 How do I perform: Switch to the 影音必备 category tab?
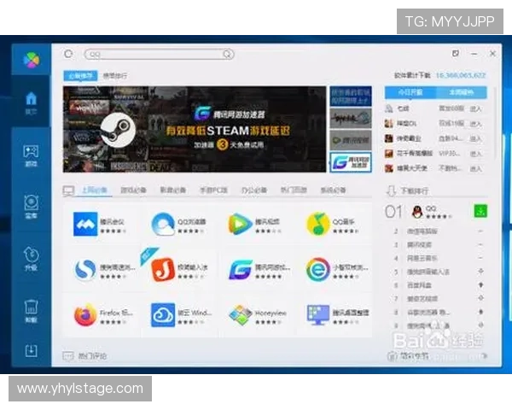[172, 190]
